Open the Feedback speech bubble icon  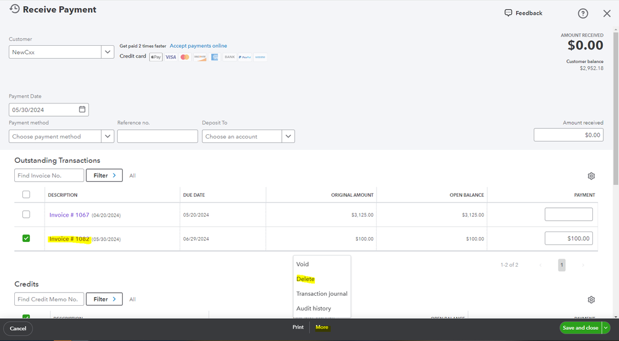point(508,12)
